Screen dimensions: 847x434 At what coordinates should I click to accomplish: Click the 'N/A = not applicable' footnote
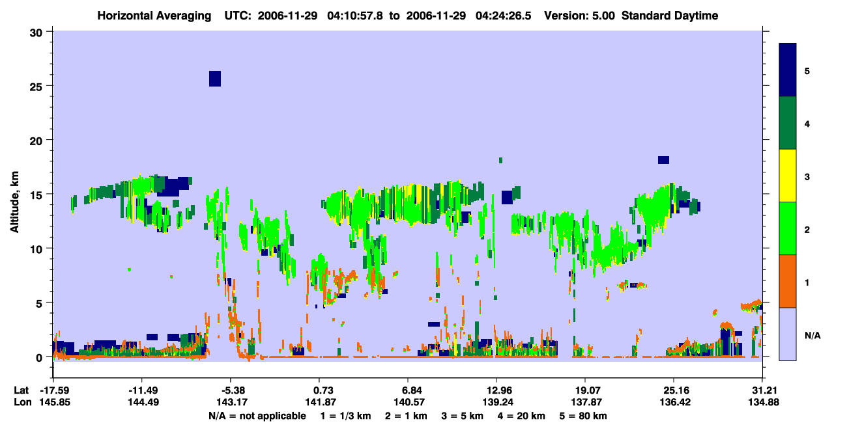pyautogui.click(x=257, y=416)
